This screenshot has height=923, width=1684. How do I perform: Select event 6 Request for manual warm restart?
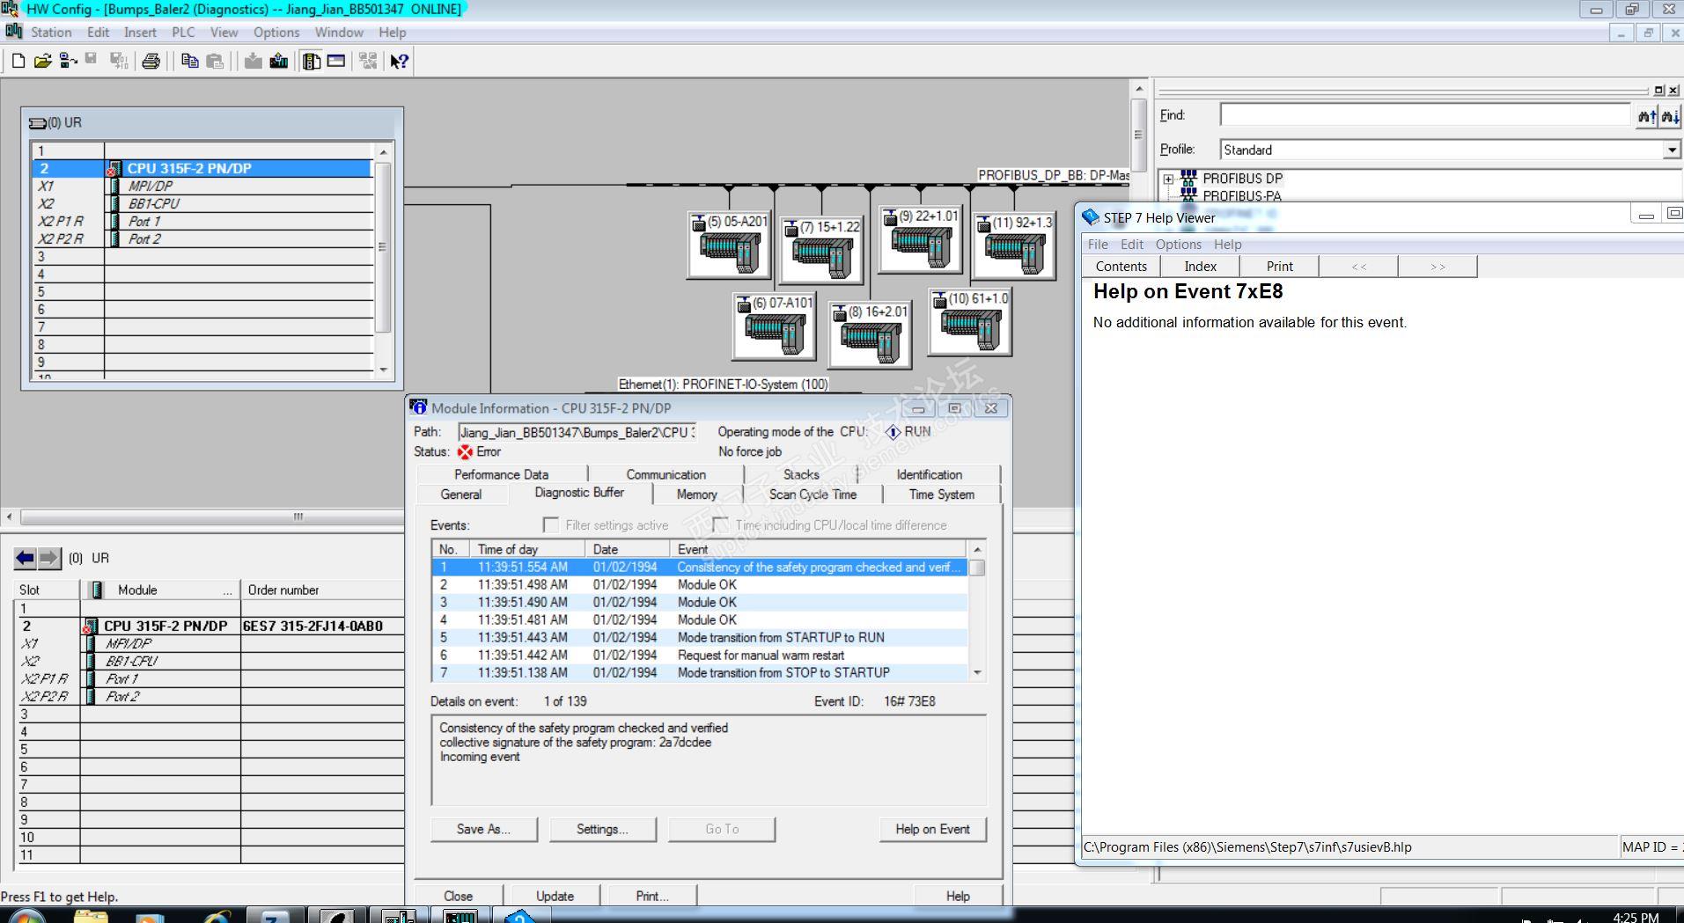tap(699, 656)
